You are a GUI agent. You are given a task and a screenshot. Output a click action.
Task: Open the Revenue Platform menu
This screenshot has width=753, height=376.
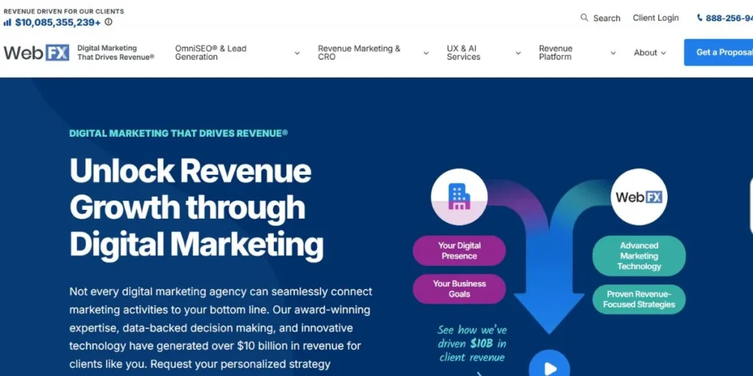tap(556, 53)
